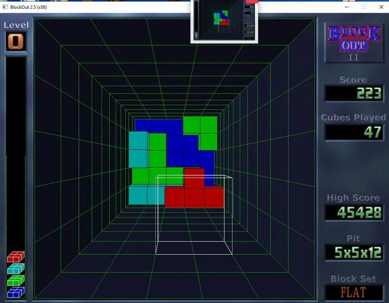Click the BlockOut II logo

click(x=354, y=43)
